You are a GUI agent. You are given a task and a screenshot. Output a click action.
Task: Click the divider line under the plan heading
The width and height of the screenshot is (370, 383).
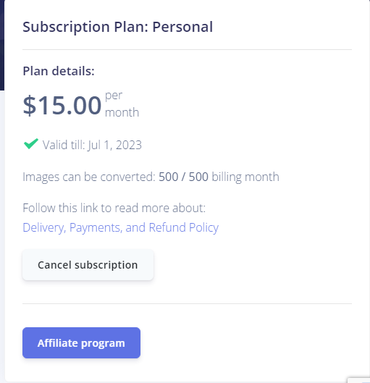pos(187,49)
